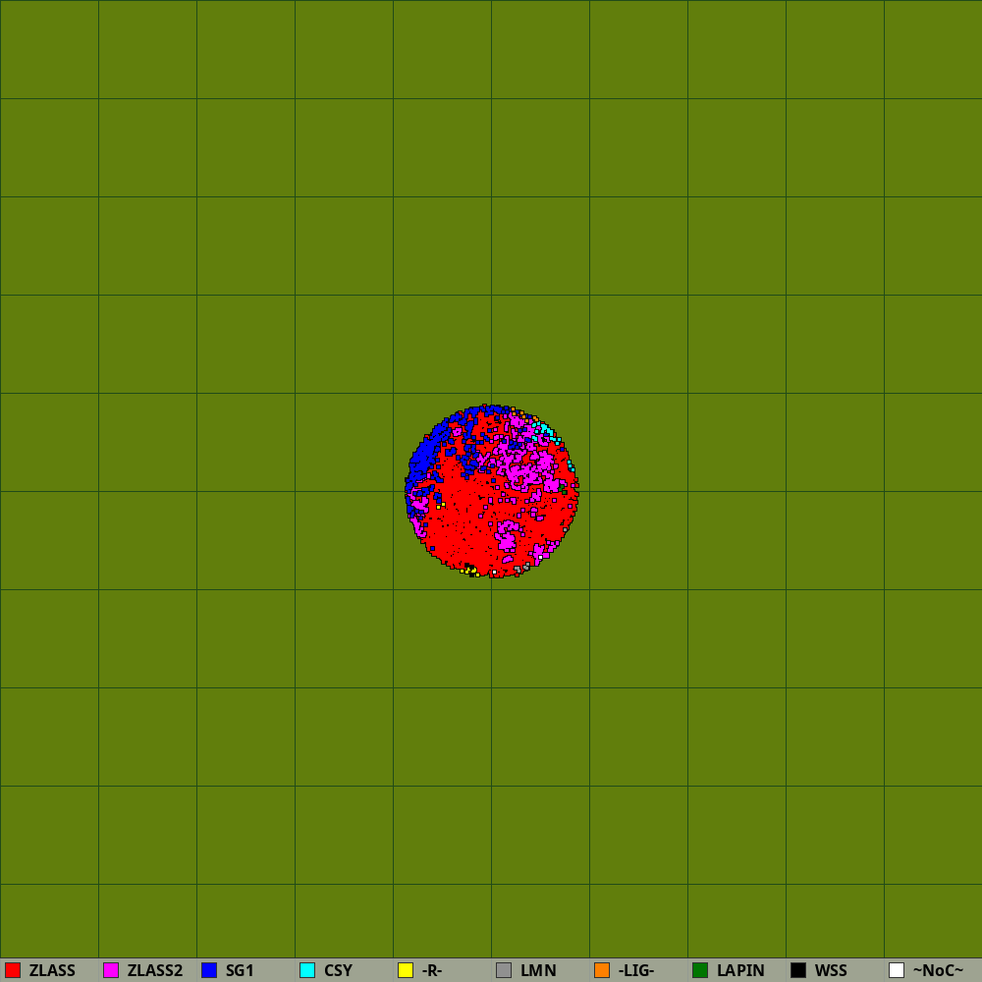982x982 pixels.
Task: Click the orange -LIG- color swatch
Action: (602, 970)
